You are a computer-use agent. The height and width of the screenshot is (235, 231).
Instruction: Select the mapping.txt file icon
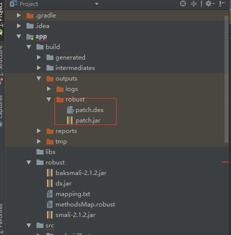click(x=49, y=194)
